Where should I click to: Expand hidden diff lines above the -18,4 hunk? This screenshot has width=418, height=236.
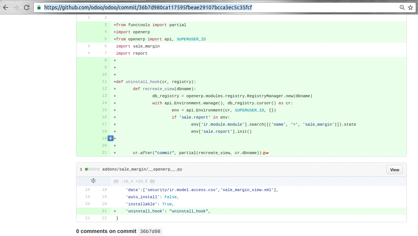pyautogui.click(x=93, y=181)
